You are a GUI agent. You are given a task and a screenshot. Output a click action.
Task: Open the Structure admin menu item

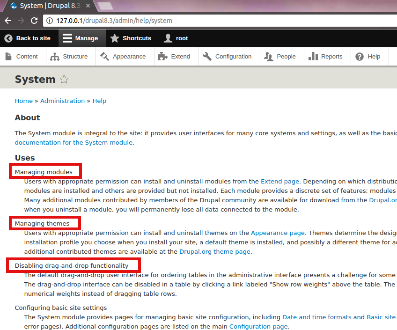click(71, 57)
